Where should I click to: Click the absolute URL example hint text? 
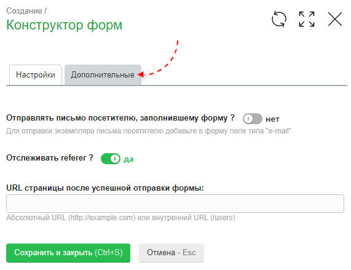(x=121, y=218)
